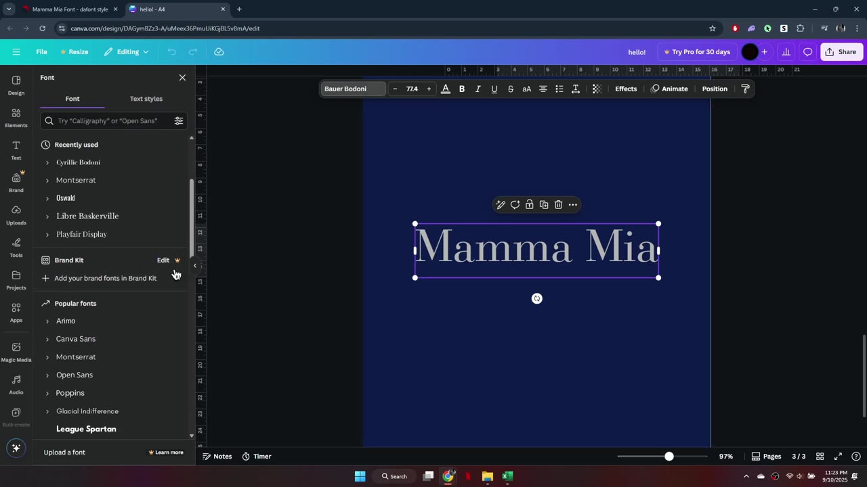
Task: Open the Uploads sidebar panel
Action: coord(16,215)
